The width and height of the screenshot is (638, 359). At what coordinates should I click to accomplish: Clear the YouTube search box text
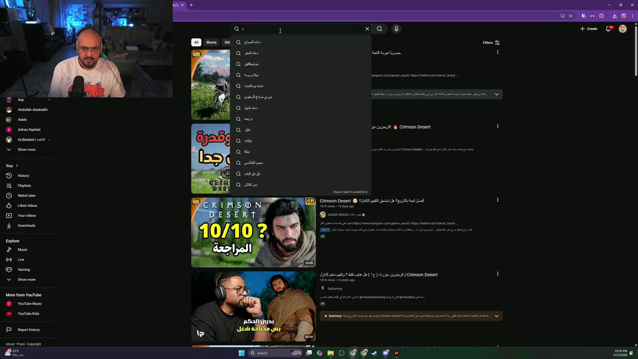click(x=367, y=29)
